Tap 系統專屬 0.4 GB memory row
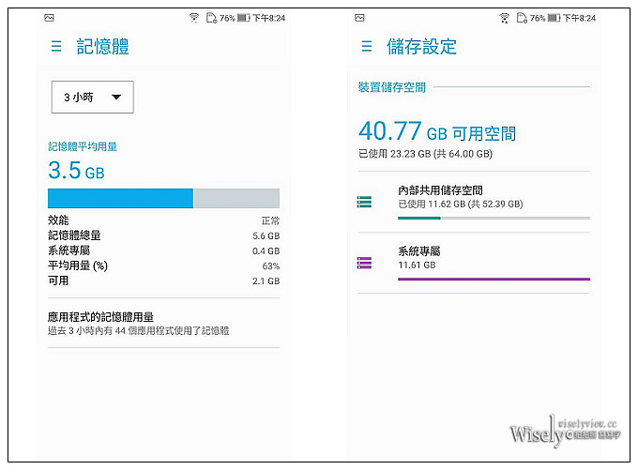This screenshot has height=470, width=638. click(x=163, y=250)
